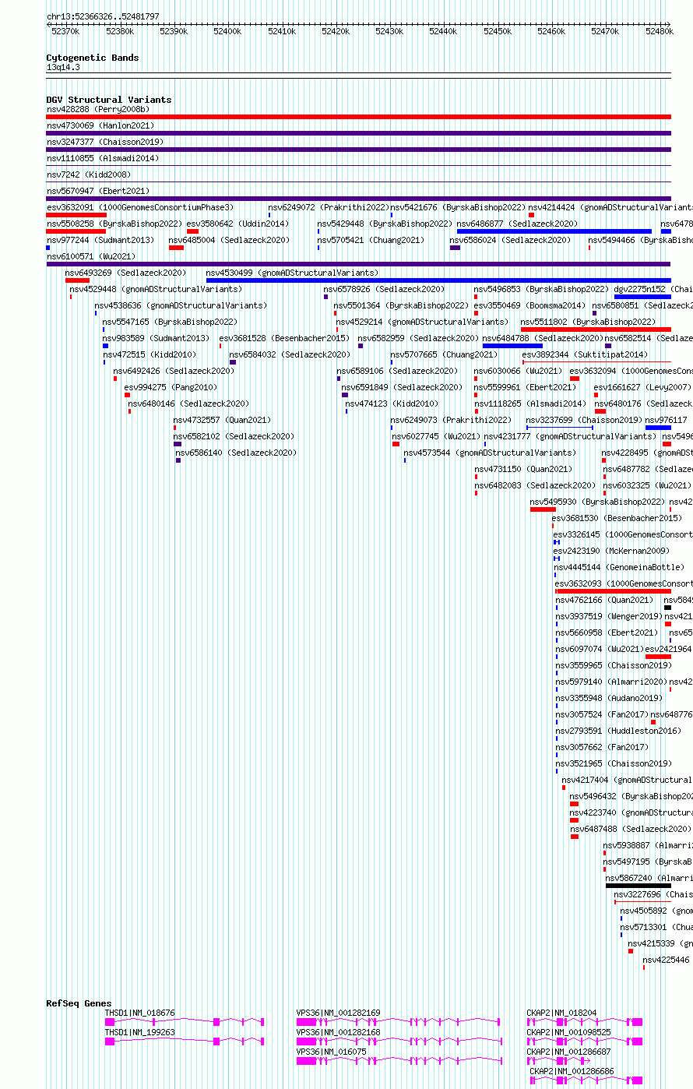This screenshot has width=693, height=1089.
Task: Select the 13q14.3 cytogenetic band
Action: coord(63,67)
